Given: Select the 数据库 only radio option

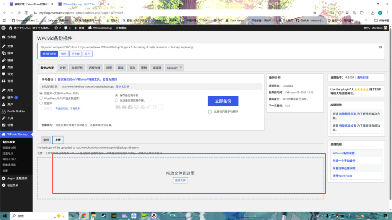Looking at the screenshot, I should pos(41,103).
